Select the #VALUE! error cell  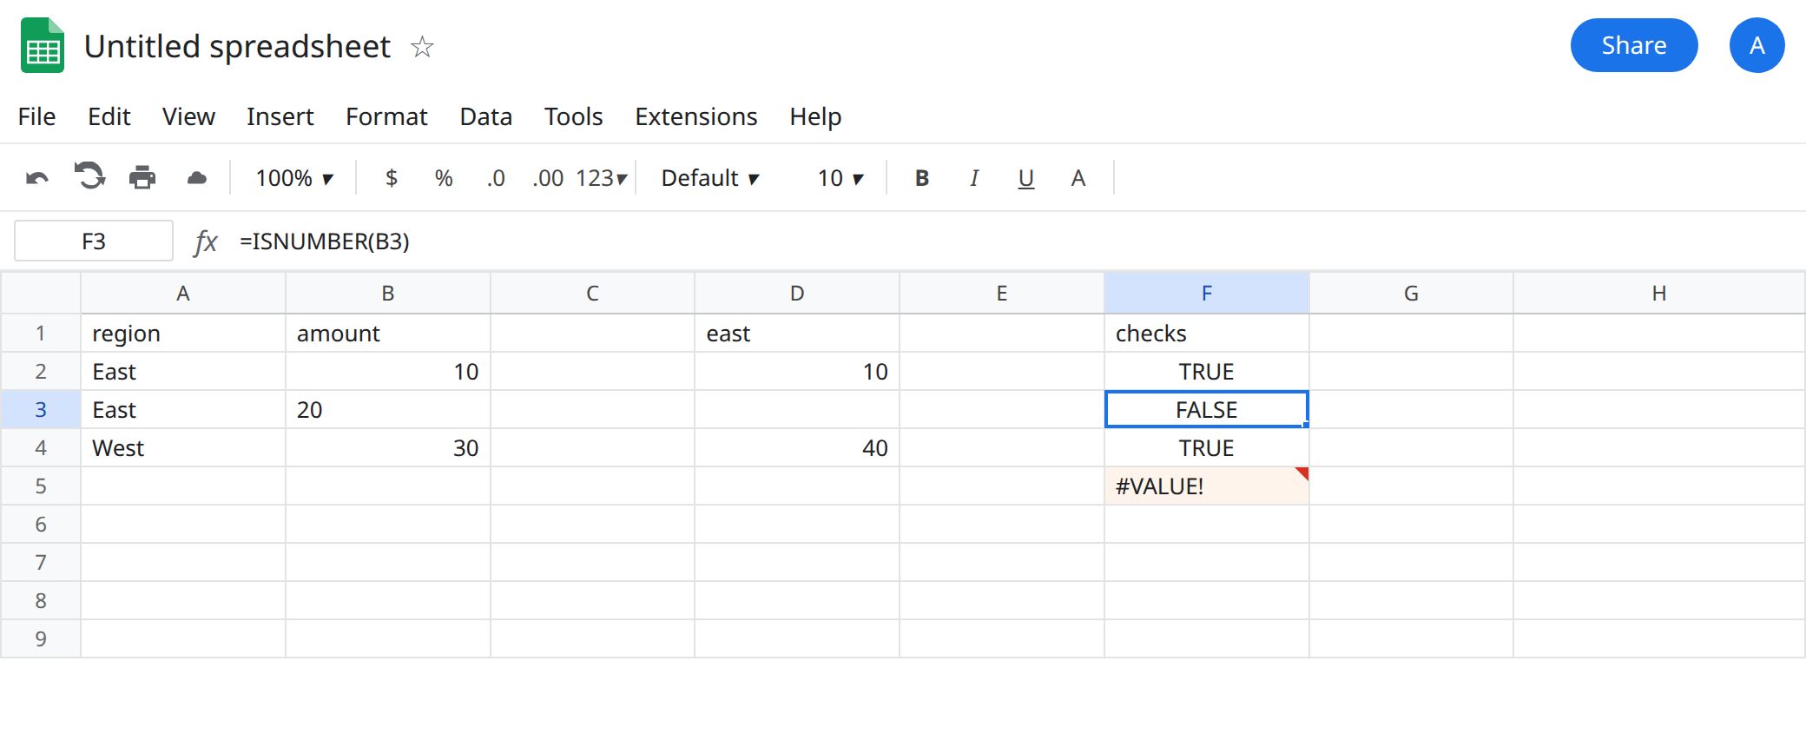[x=1206, y=486]
